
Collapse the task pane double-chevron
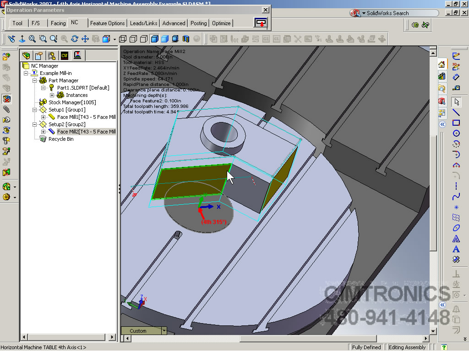coord(442,124)
